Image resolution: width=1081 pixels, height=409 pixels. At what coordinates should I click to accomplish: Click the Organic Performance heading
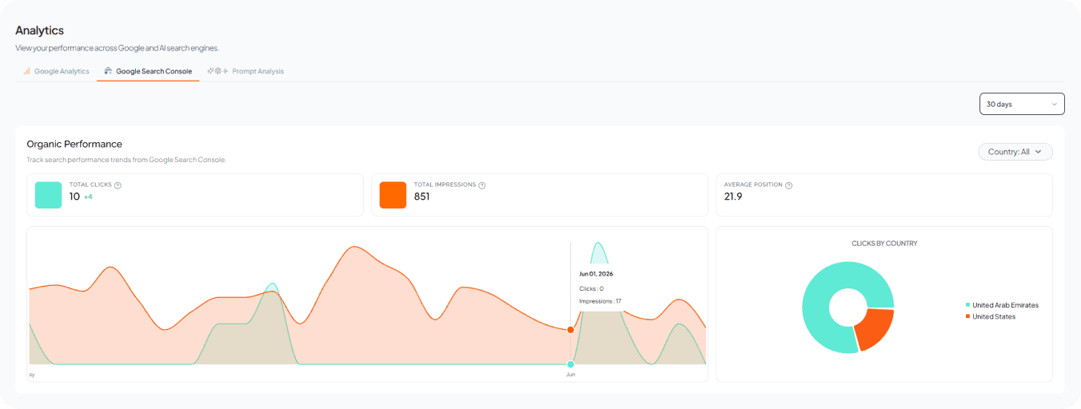[74, 144]
